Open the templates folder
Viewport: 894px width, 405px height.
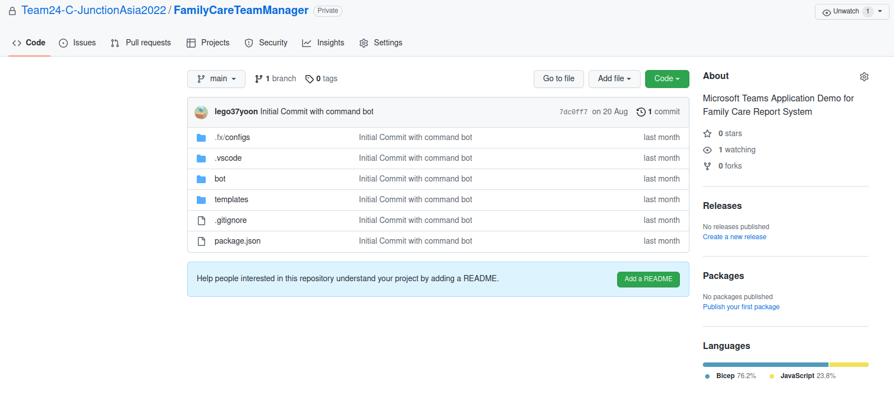click(231, 199)
